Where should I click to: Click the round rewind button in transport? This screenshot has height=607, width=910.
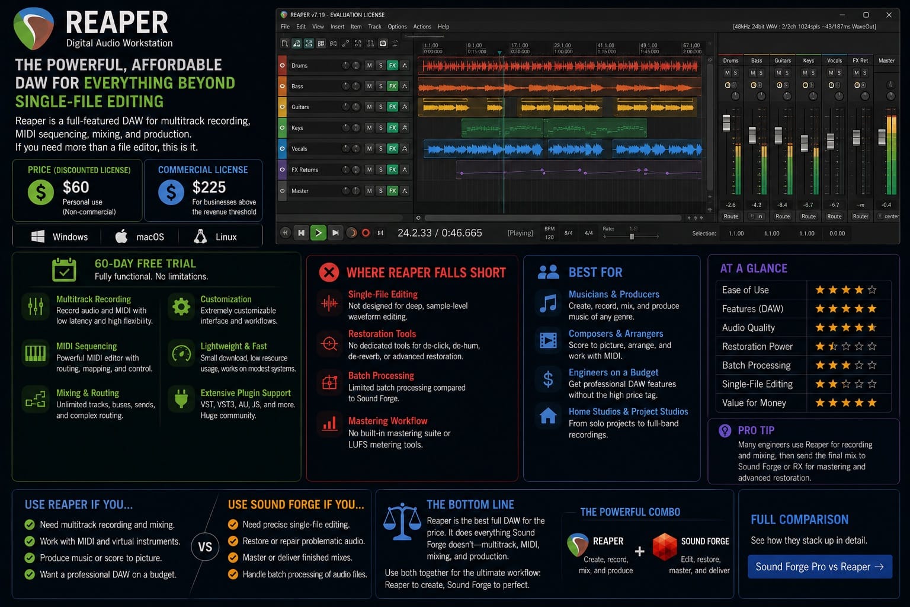(285, 233)
